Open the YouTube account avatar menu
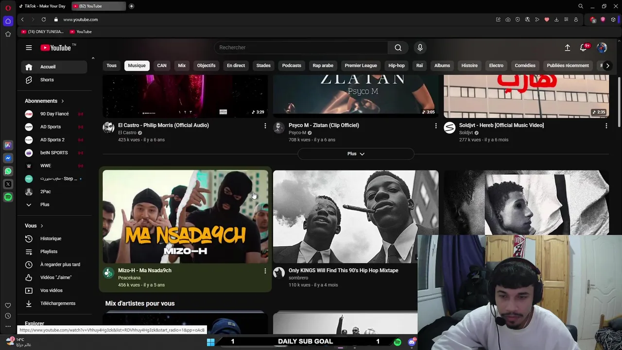The image size is (622, 350). (602, 48)
